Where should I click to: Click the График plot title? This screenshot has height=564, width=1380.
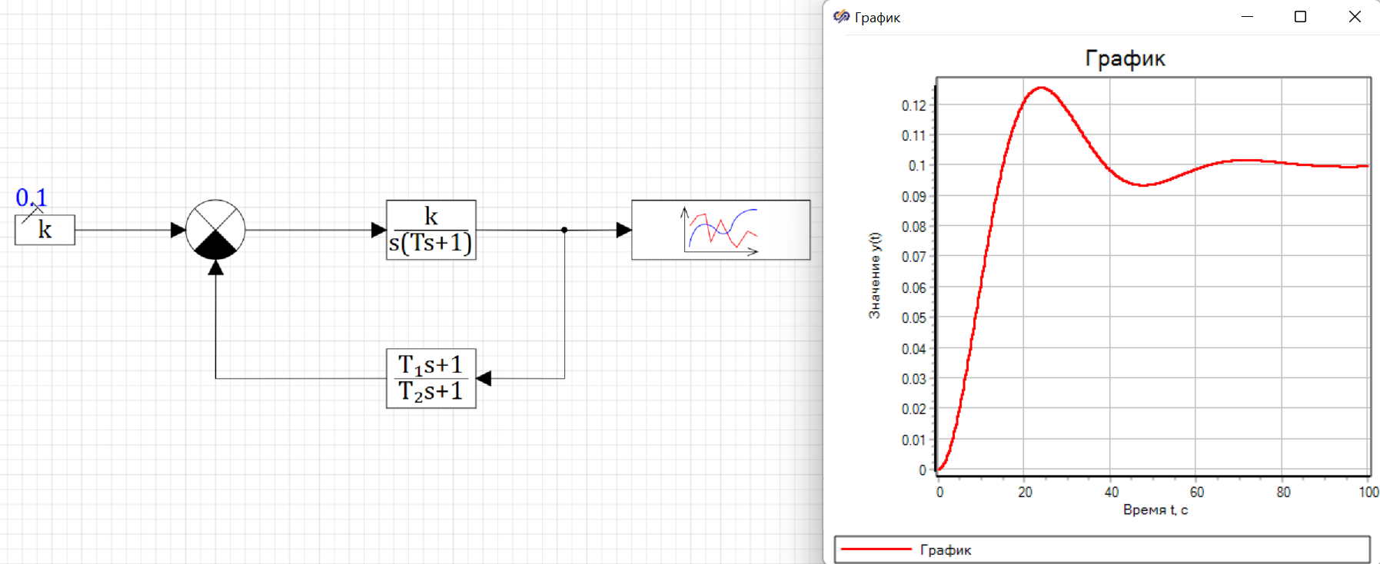1125,58
